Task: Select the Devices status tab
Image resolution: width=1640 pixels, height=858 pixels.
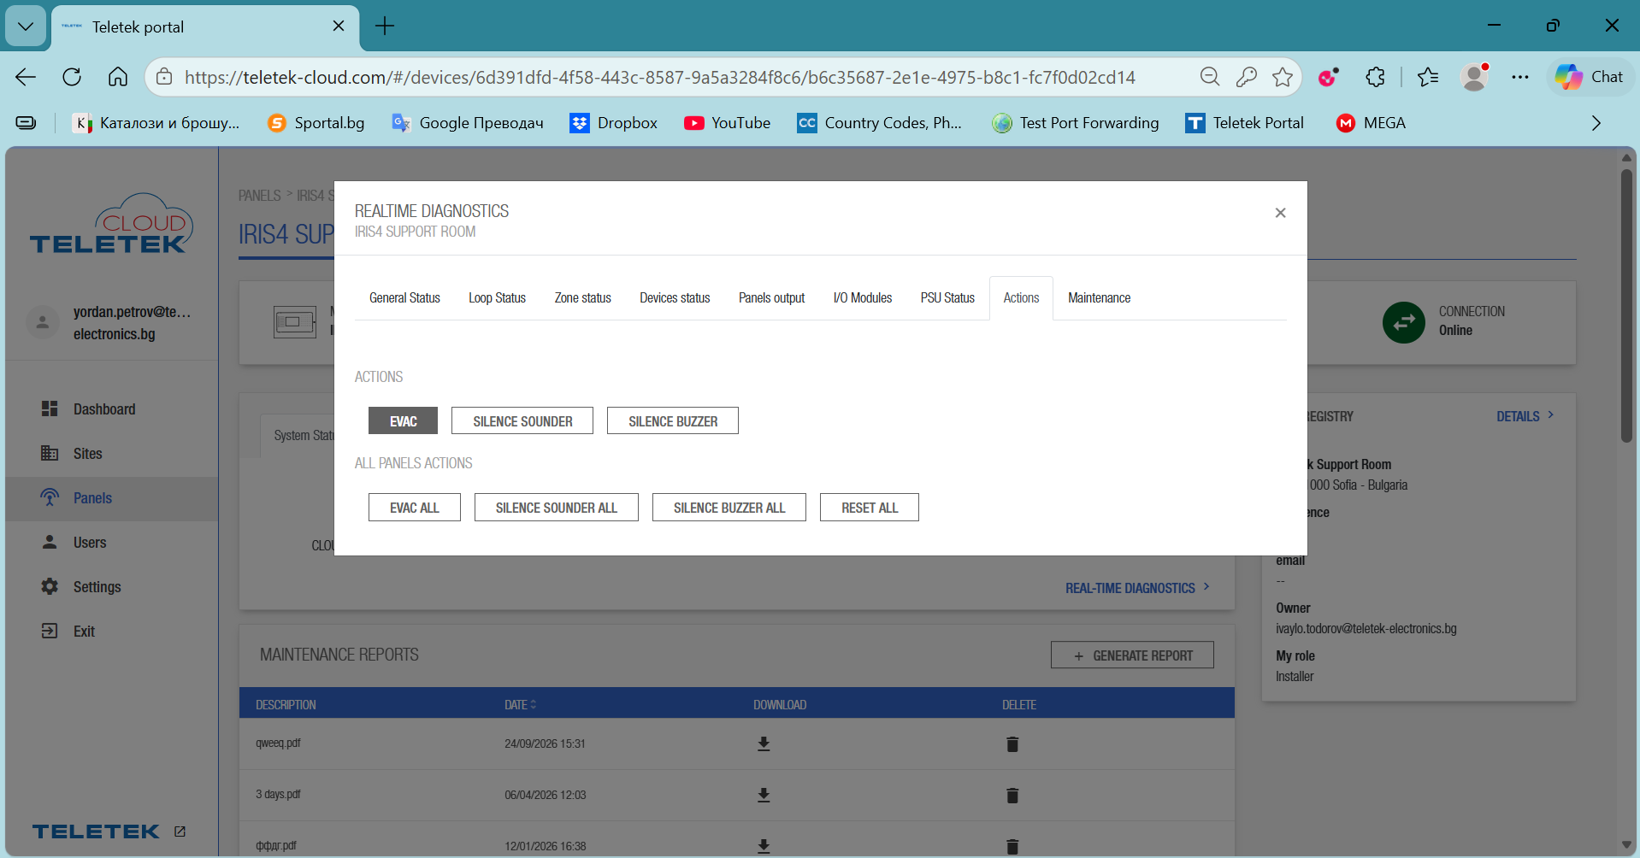Action: (x=675, y=298)
